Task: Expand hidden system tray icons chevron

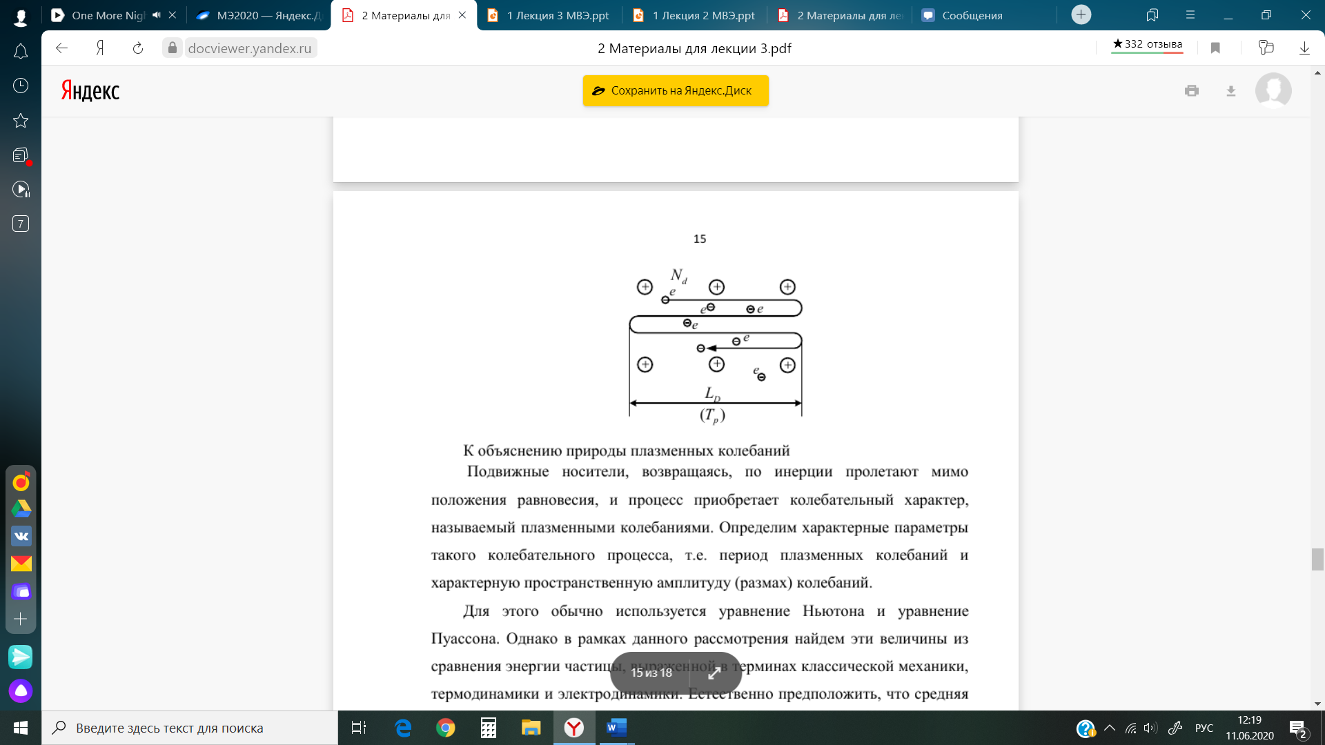Action: (x=1110, y=728)
